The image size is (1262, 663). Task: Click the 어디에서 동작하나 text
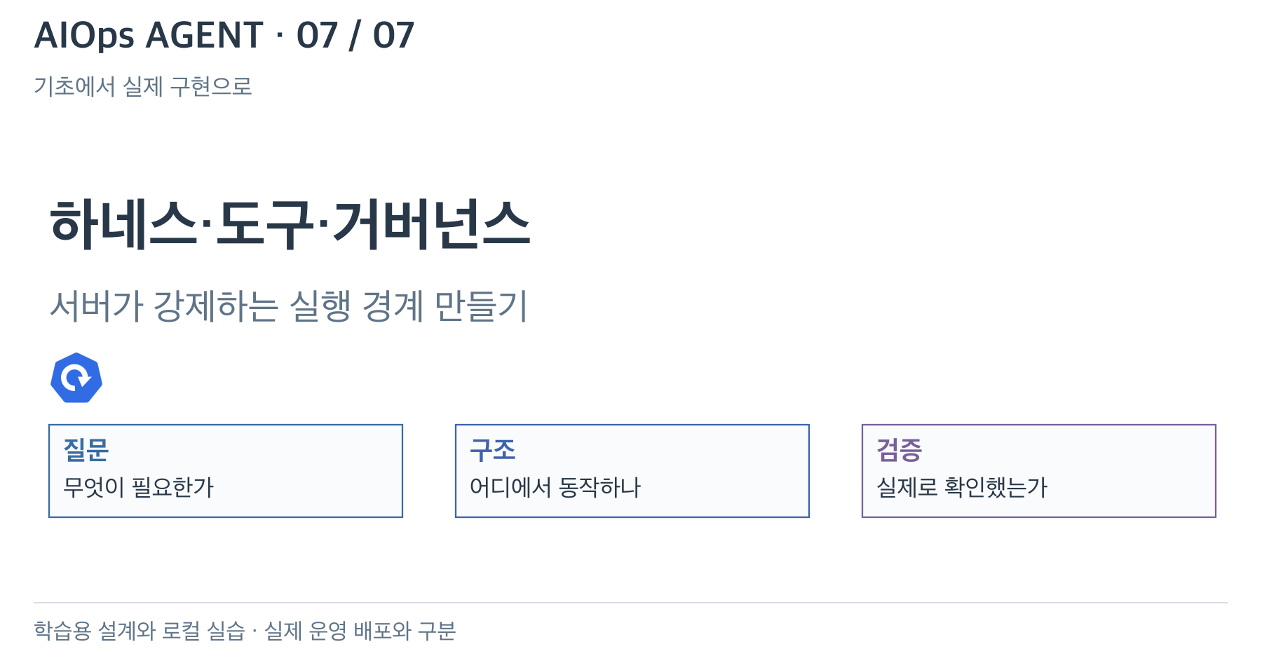click(x=555, y=487)
